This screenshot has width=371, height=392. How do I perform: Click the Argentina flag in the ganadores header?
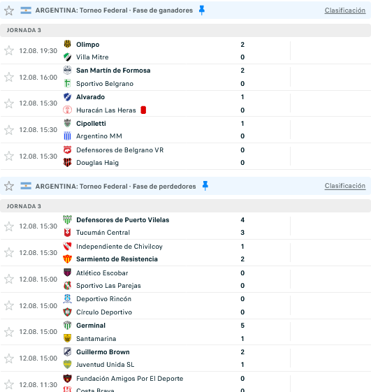(x=26, y=10)
